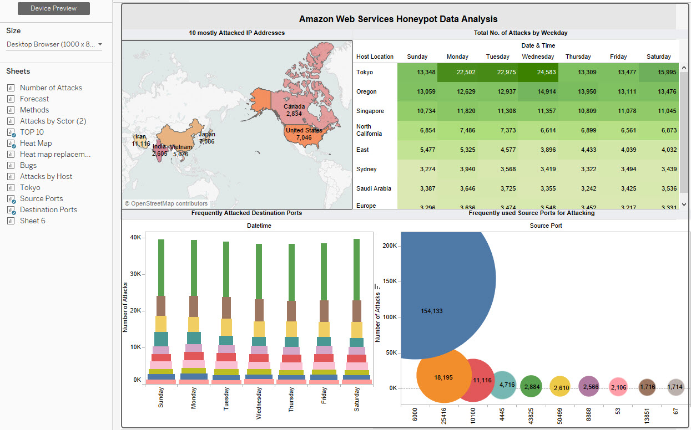The width and height of the screenshot is (691, 430).
Task: Select the North California row header
Action: 369,130
